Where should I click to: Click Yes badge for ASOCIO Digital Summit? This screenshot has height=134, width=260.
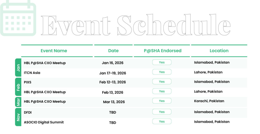click(162, 122)
